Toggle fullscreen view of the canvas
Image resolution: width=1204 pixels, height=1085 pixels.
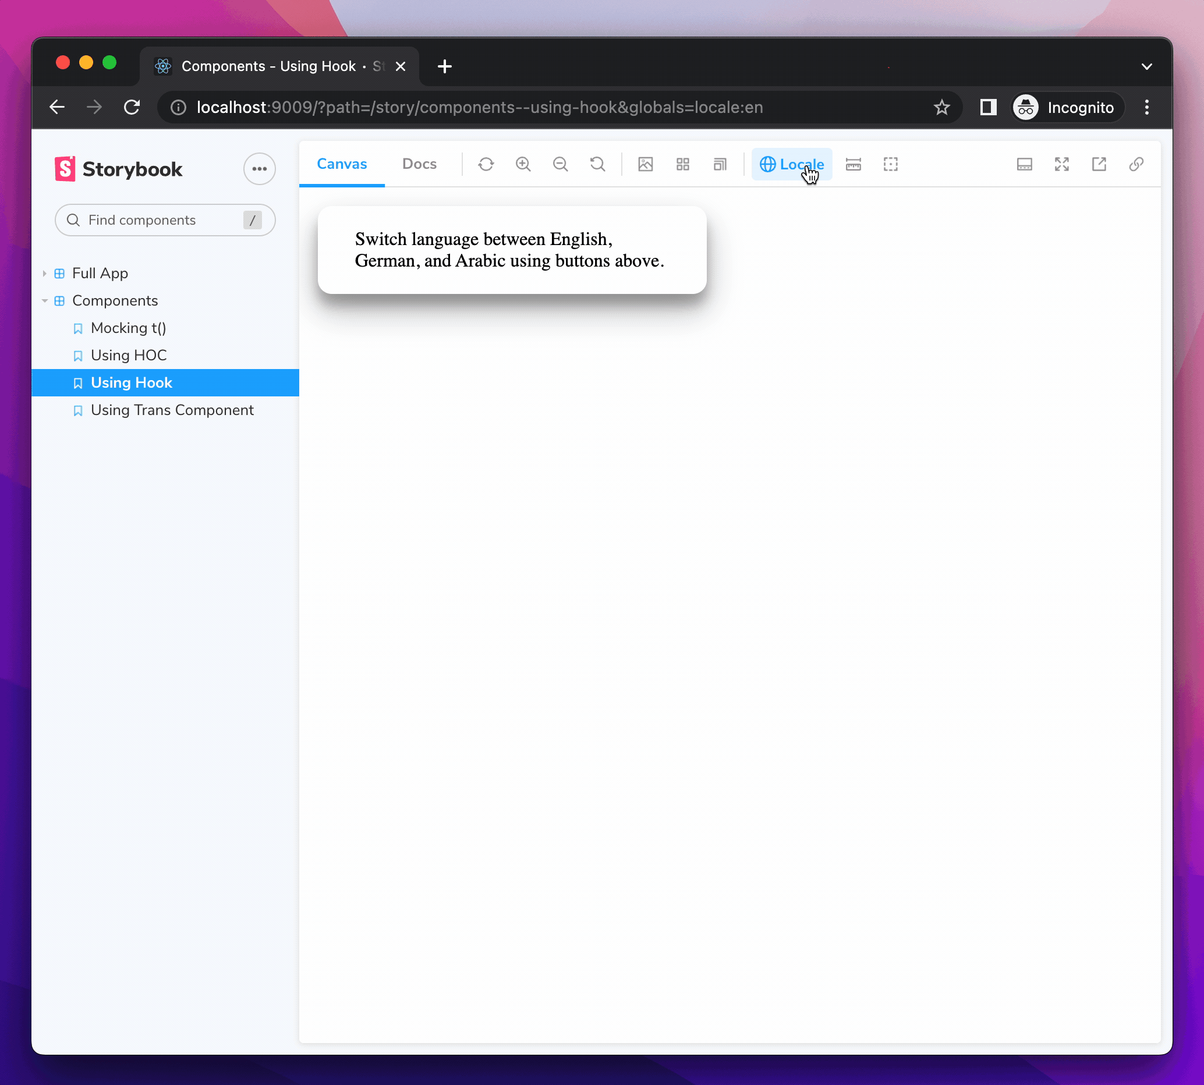[x=1061, y=165]
